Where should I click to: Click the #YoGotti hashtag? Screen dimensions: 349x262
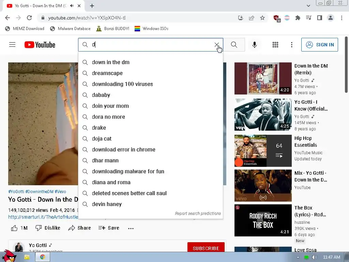coord(16,192)
